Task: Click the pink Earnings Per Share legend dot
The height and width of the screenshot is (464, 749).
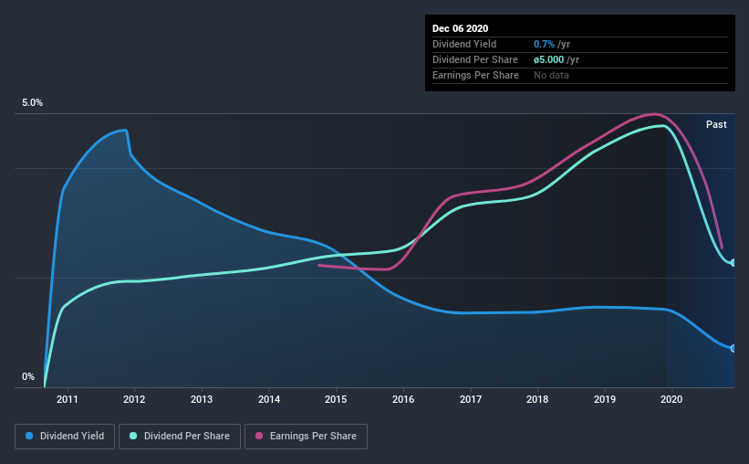Action: 259,436
